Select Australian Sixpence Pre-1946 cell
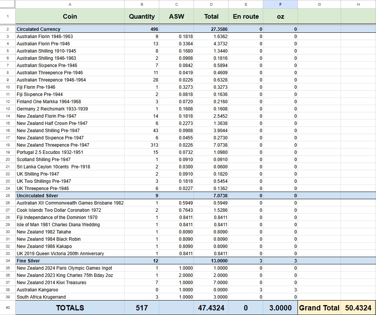The width and height of the screenshot is (376, 315). [x=70, y=66]
